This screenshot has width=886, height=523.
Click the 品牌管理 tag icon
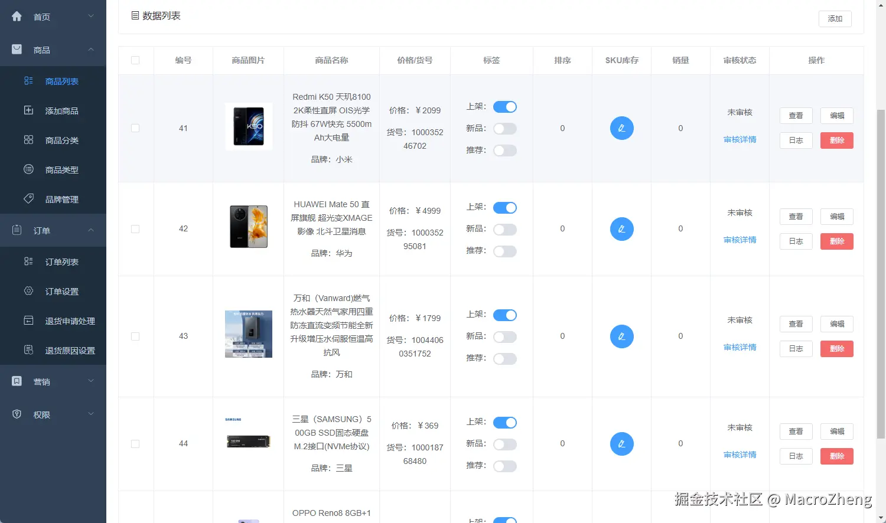(x=28, y=199)
